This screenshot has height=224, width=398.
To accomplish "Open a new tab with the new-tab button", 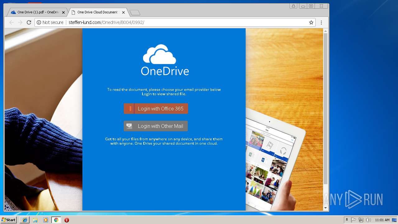I will click(x=135, y=12).
